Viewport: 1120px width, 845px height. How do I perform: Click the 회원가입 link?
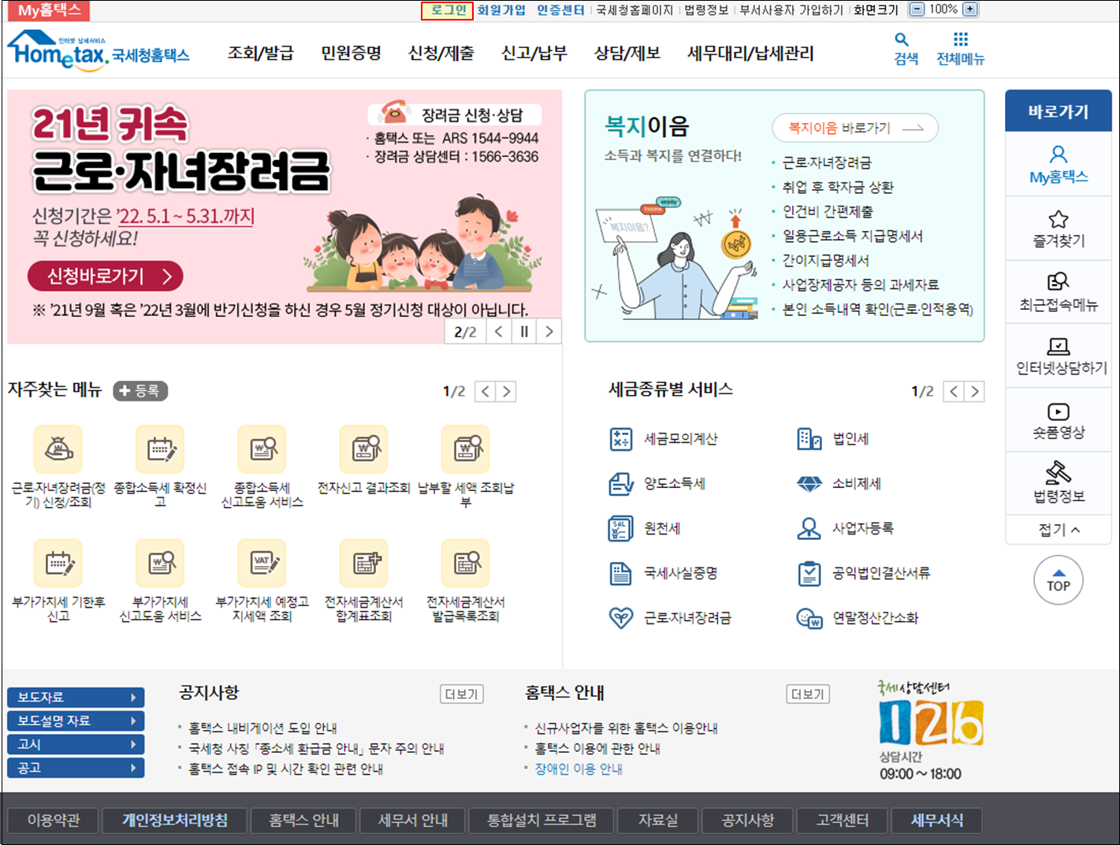(501, 10)
